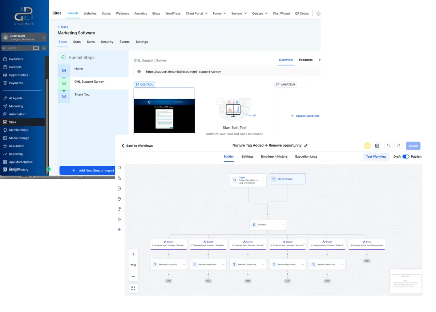The image size is (436, 312).
Task: Fit workflow to screen icon
Action: click(133, 288)
